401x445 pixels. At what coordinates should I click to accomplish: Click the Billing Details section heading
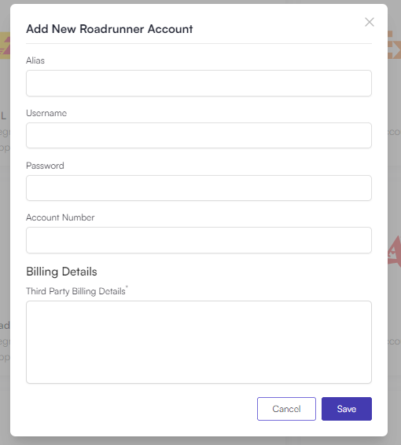(x=61, y=272)
